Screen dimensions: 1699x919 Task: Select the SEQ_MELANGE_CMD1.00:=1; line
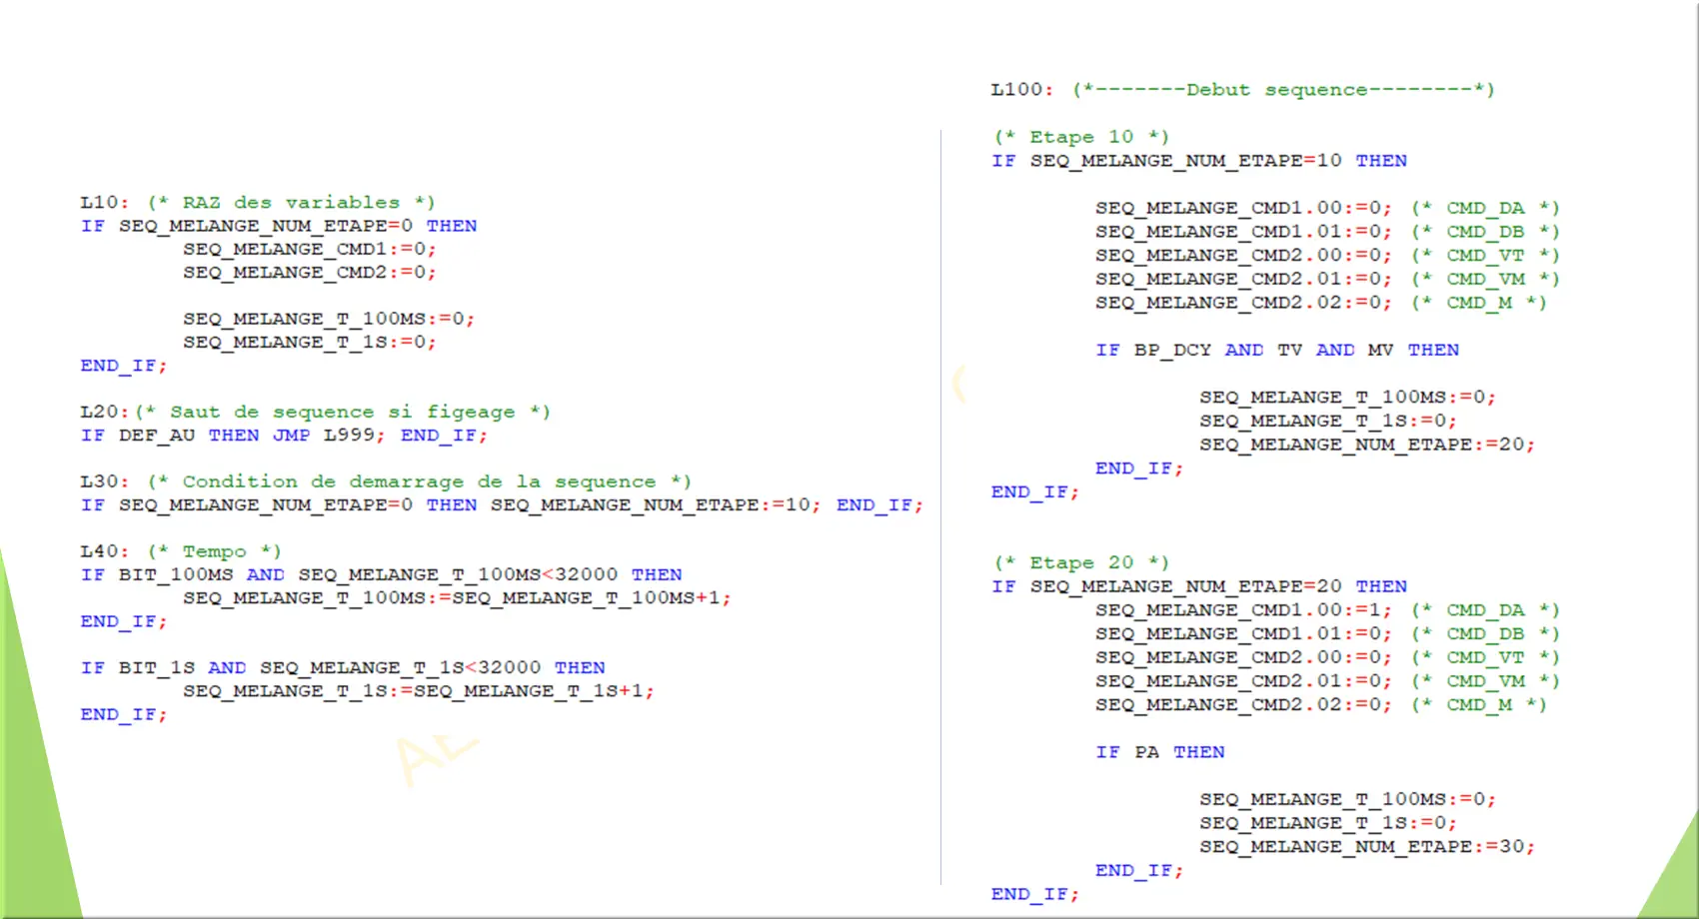point(1243,610)
